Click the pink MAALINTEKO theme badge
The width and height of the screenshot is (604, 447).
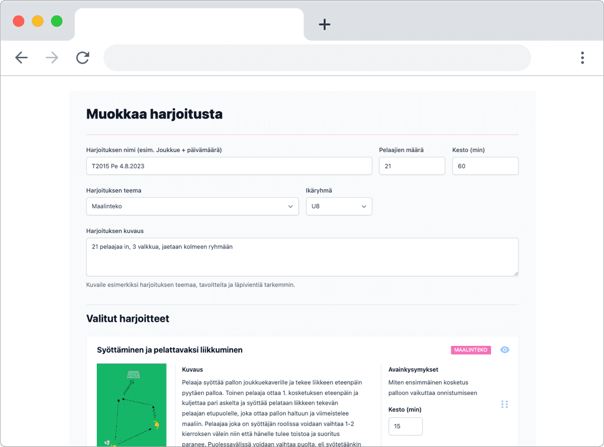(470, 349)
